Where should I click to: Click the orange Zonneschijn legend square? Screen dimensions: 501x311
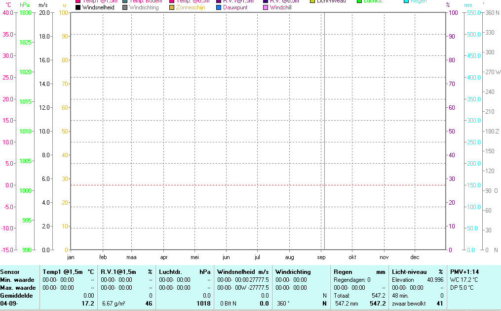click(172, 7)
